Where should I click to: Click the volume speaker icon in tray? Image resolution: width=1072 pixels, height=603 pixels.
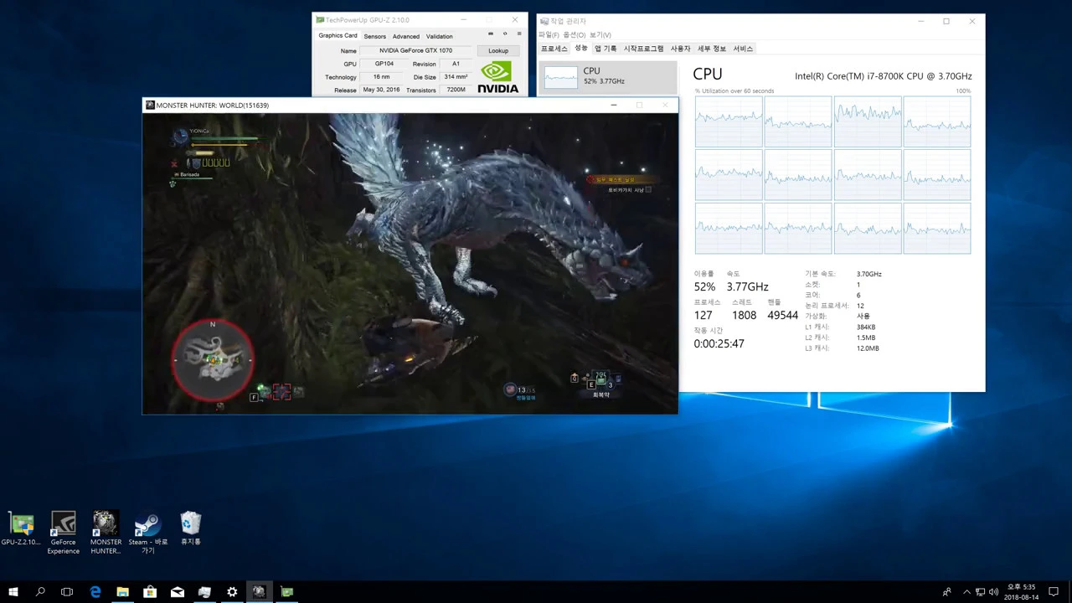[992, 592]
